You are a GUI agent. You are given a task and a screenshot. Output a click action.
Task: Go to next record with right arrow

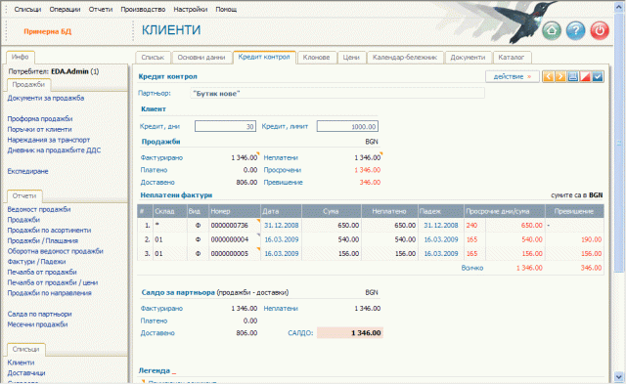560,76
